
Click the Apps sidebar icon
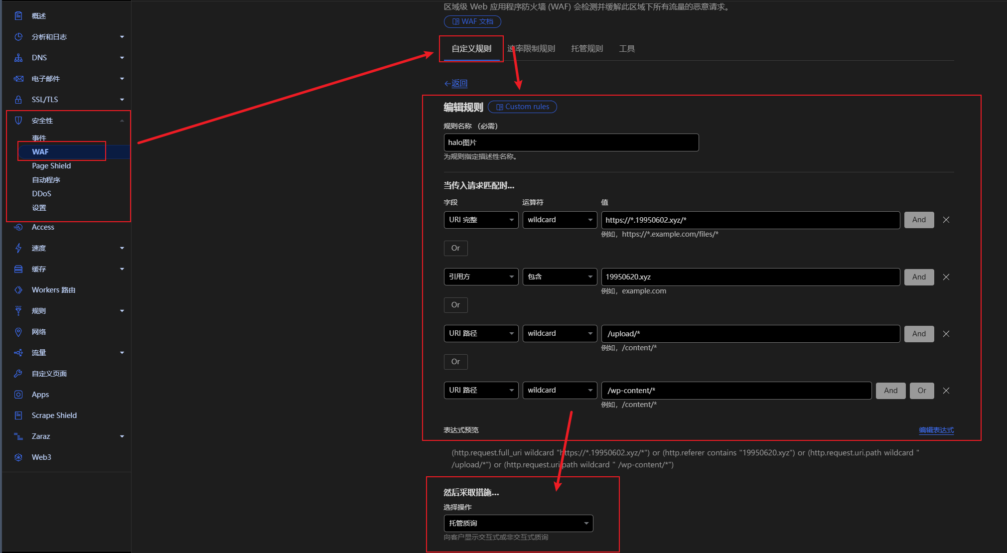tap(18, 394)
